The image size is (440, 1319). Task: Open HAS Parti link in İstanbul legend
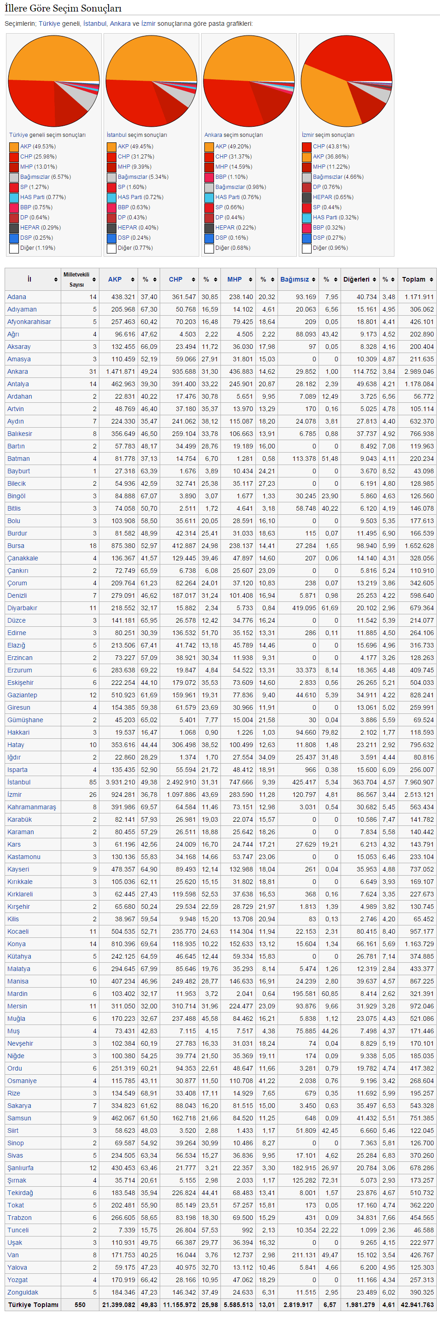pyautogui.click(x=128, y=197)
